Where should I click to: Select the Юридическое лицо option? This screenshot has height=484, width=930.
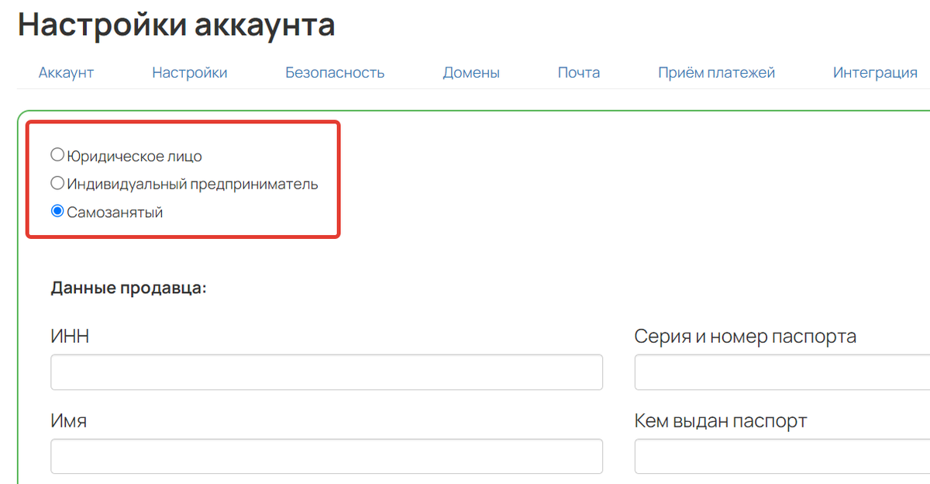point(57,154)
